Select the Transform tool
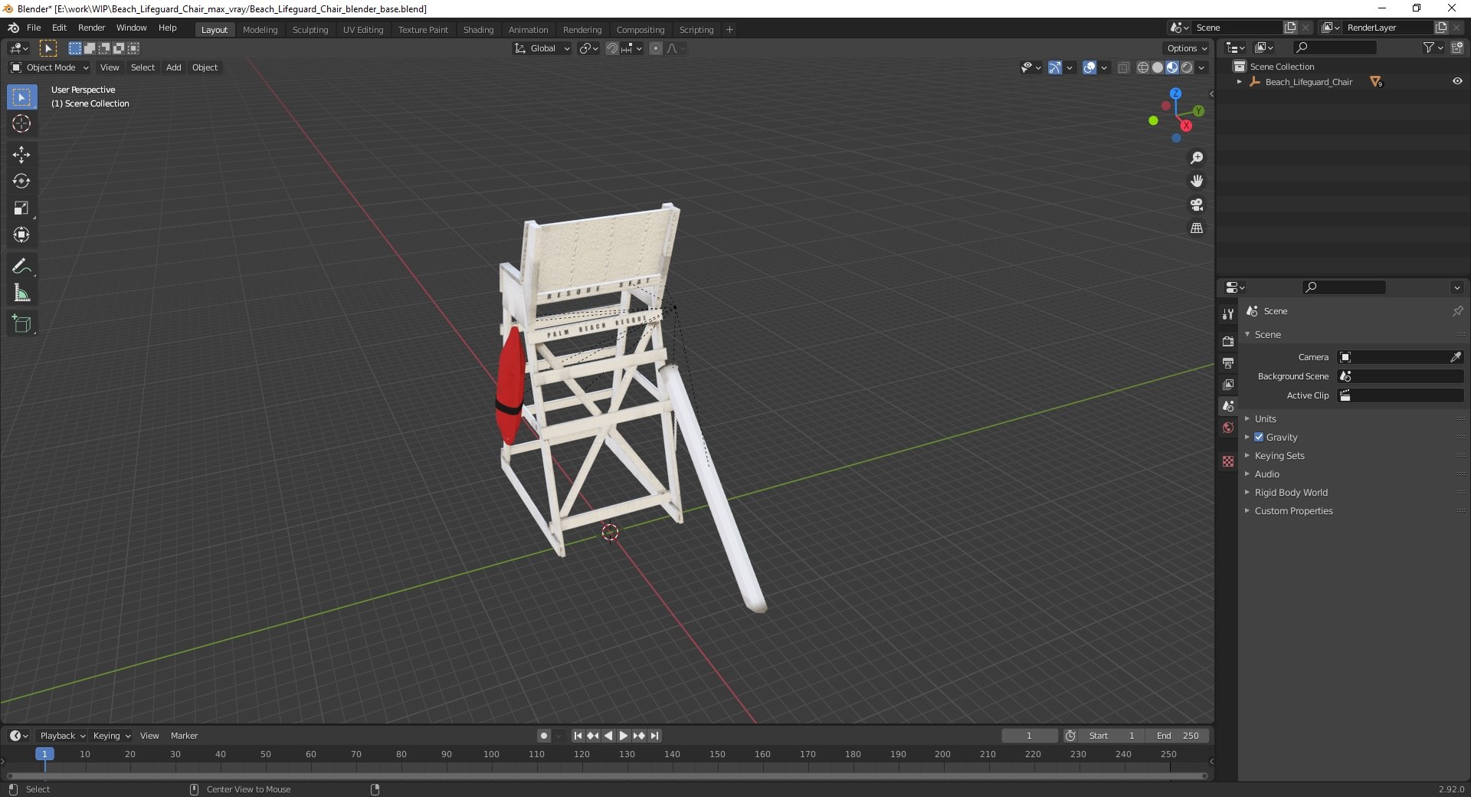 [21, 235]
